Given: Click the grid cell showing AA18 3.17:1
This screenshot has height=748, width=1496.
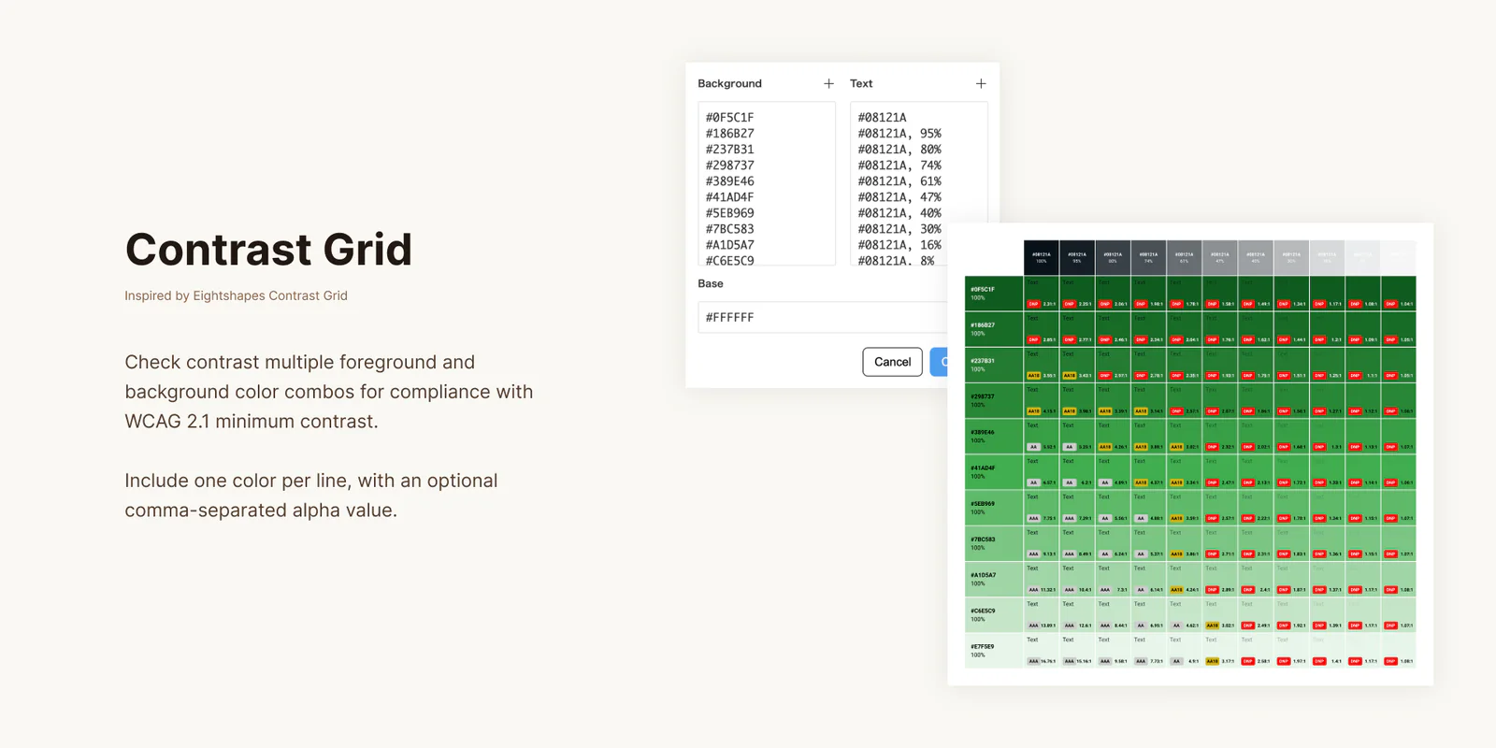Looking at the screenshot, I should [1220, 651].
